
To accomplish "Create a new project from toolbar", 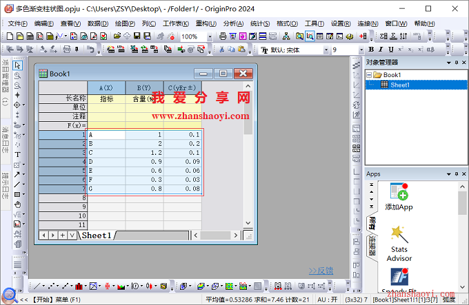I will click(10, 36).
